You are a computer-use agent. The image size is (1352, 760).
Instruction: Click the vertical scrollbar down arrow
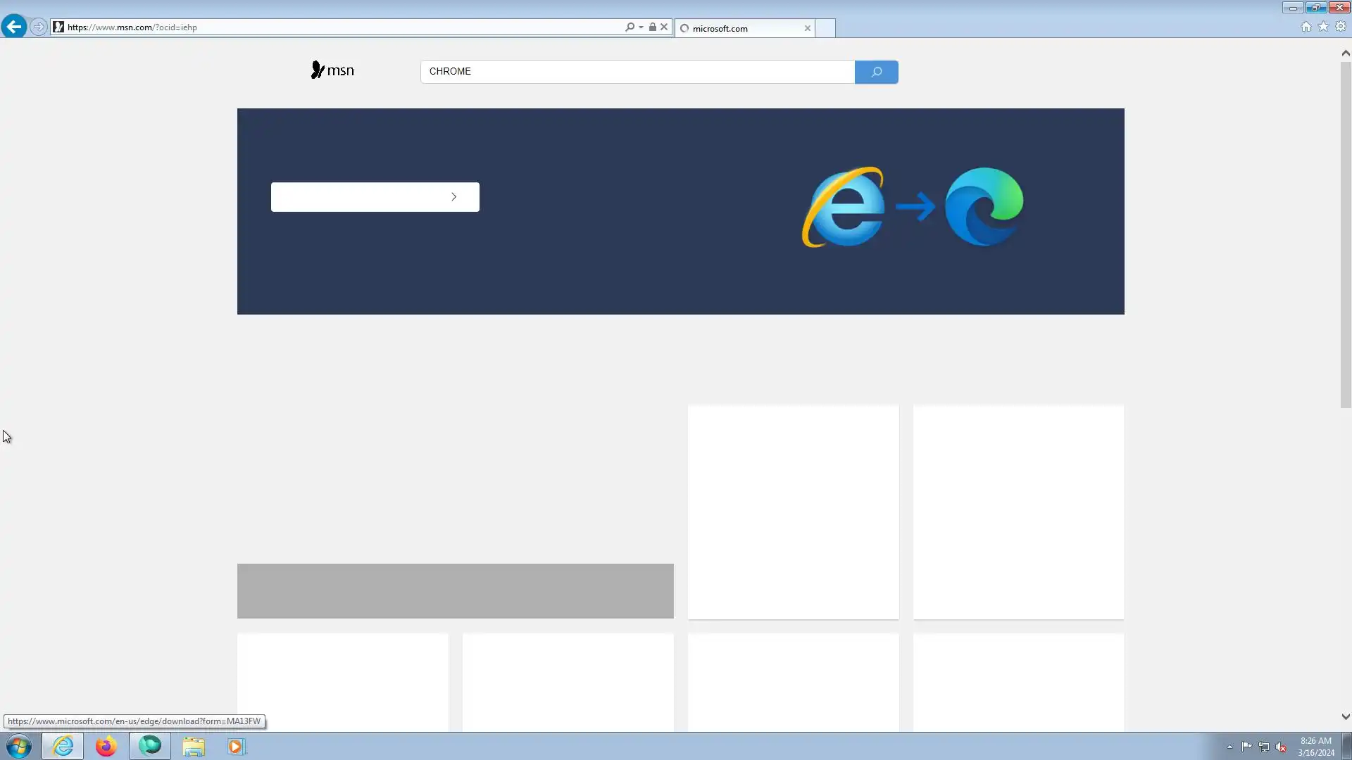[x=1345, y=716]
